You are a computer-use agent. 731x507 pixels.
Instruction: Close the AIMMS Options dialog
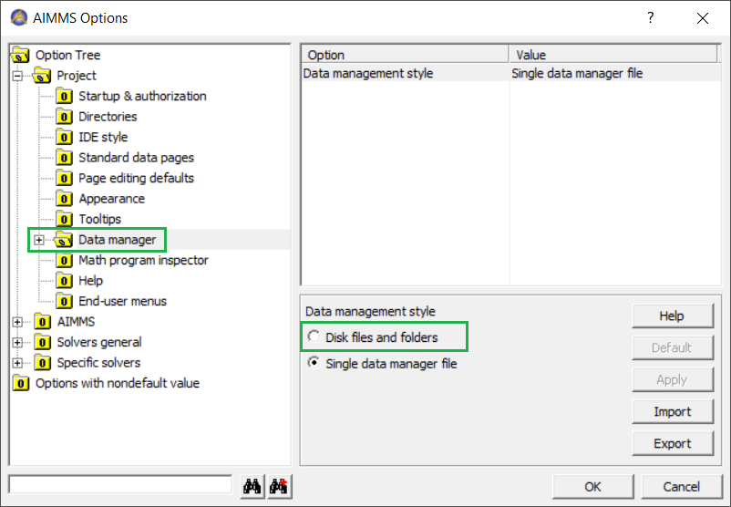pos(703,18)
